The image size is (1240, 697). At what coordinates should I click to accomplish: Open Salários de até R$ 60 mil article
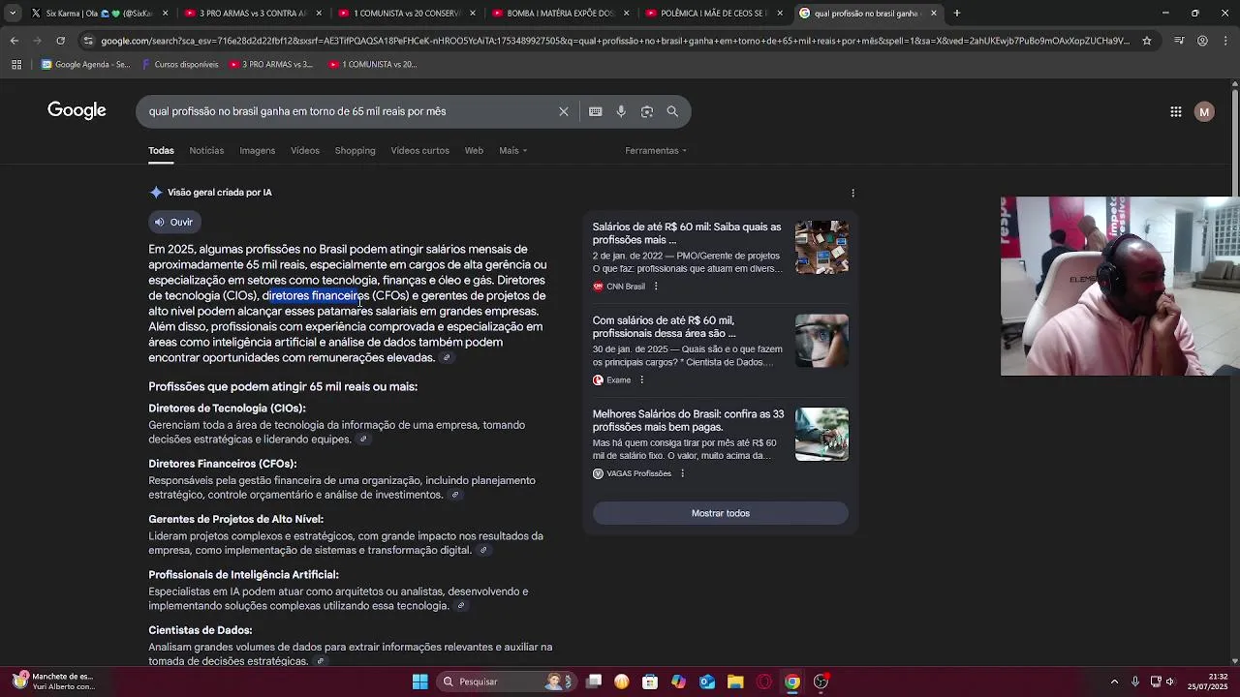(x=687, y=233)
